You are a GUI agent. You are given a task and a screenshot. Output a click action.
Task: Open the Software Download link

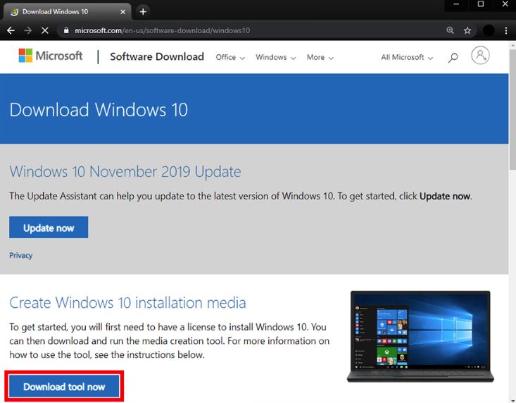click(x=157, y=56)
